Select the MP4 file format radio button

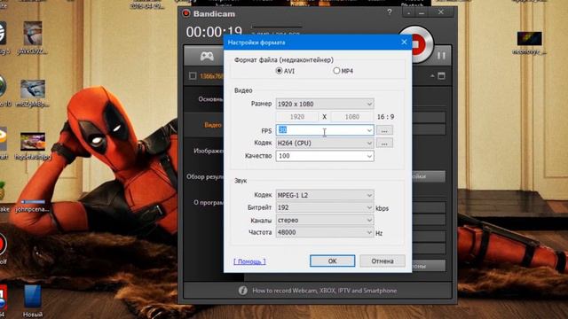tap(336, 71)
